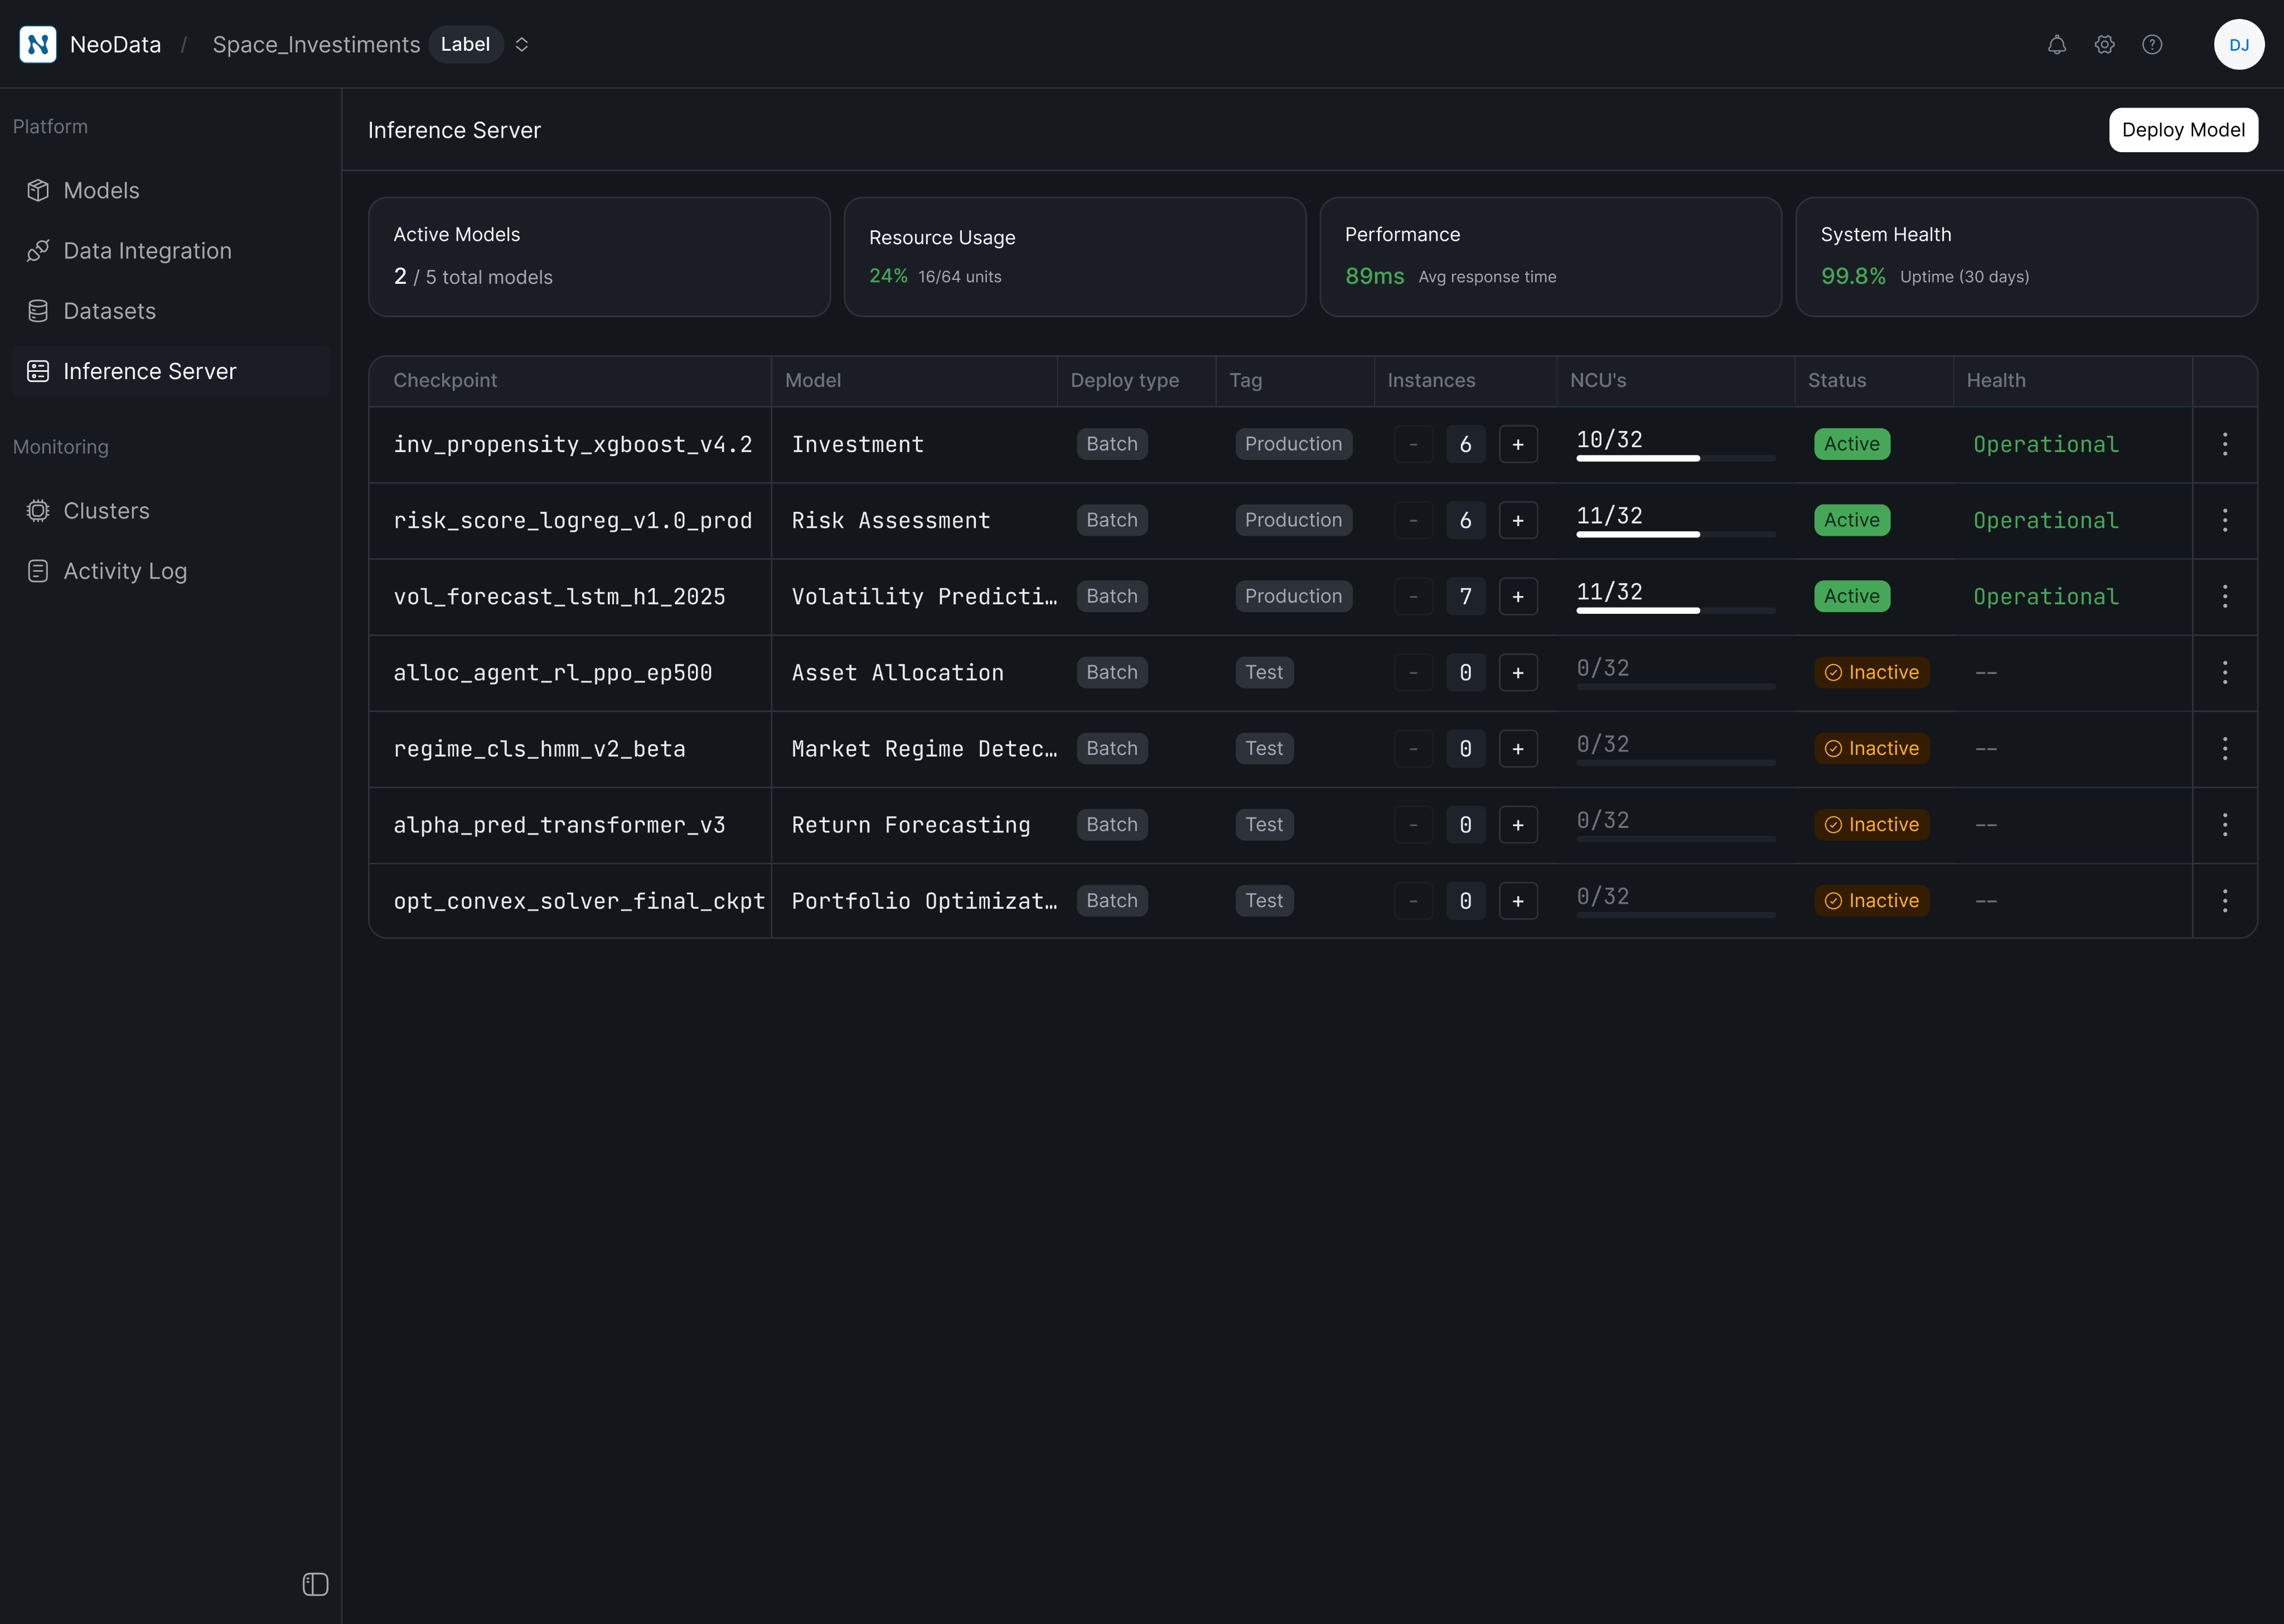Collapse sidebar using panel toggle icon
Viewport: 2284px width, 1624px height.
point(315,1584)
